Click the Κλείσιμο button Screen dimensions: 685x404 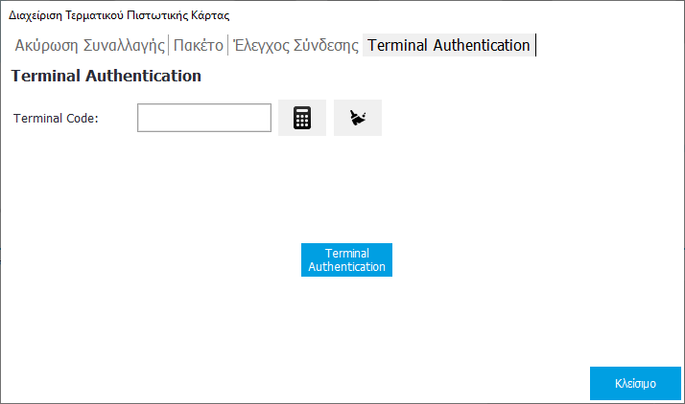click(x=635, y=383)
